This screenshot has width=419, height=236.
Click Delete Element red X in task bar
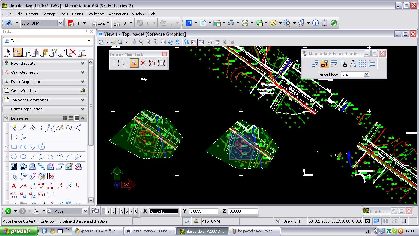(x=73, y=52)
